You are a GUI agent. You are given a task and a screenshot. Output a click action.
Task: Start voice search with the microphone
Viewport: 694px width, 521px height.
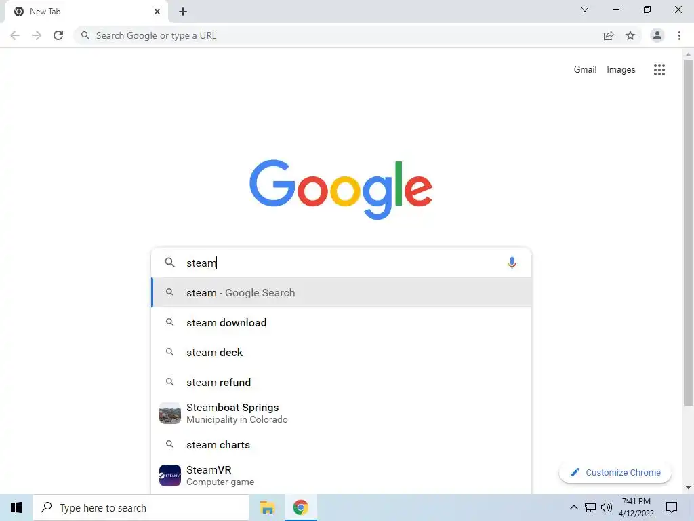click(512, 263)
